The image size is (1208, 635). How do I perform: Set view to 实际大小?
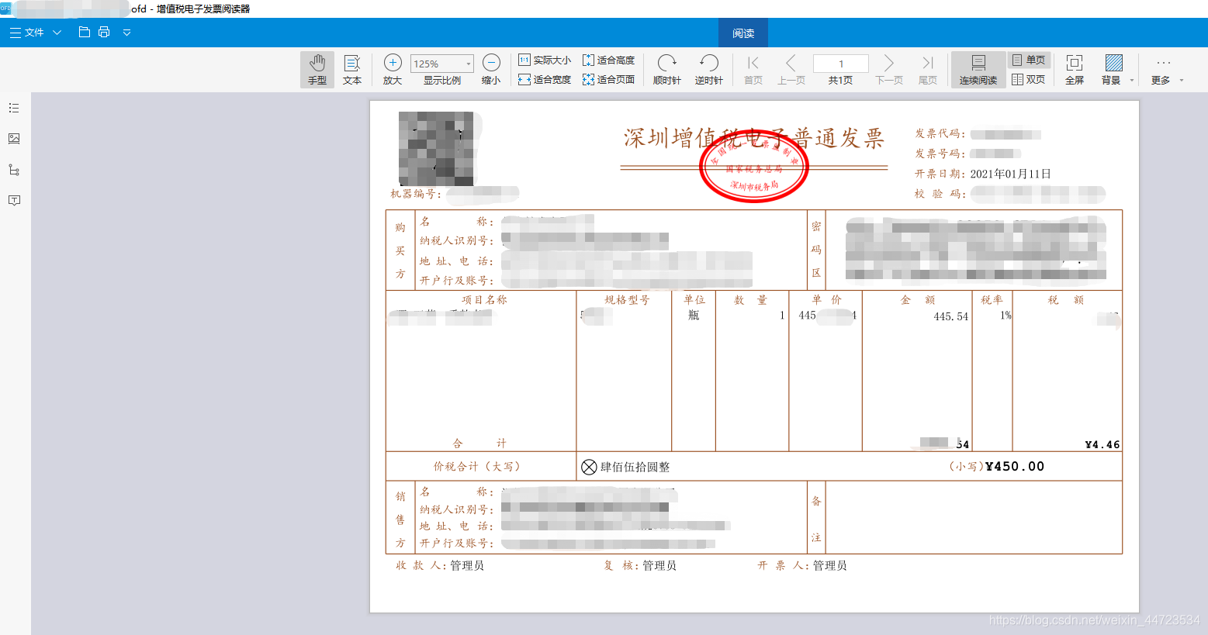point(545,60)
